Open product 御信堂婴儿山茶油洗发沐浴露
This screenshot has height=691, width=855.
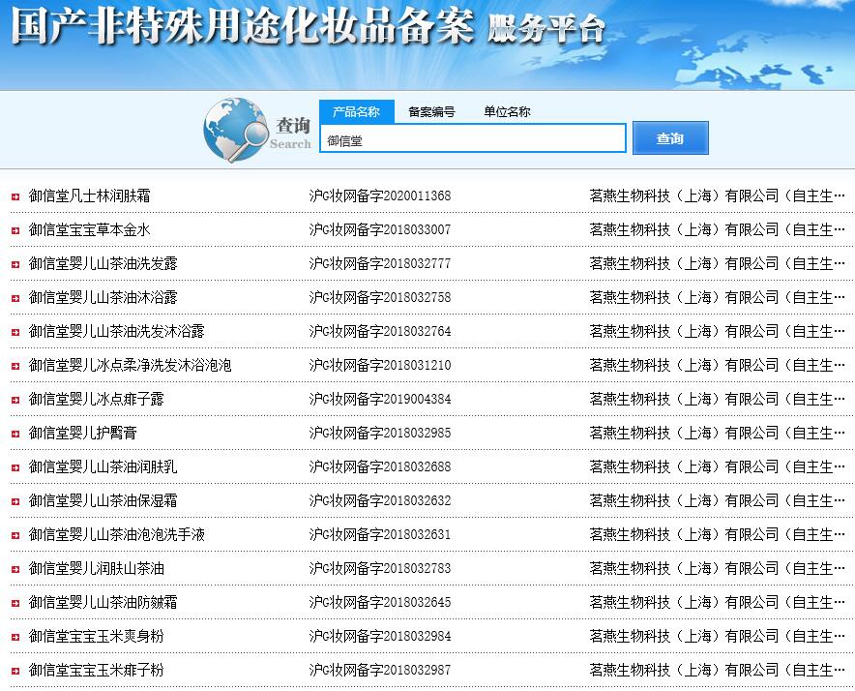coord(117,331)
